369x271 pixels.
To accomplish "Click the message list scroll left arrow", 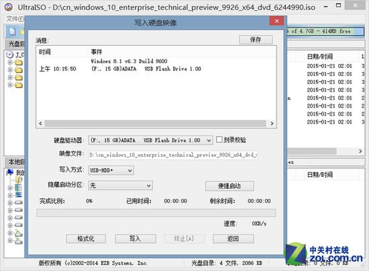I will (x=41, y=123).
